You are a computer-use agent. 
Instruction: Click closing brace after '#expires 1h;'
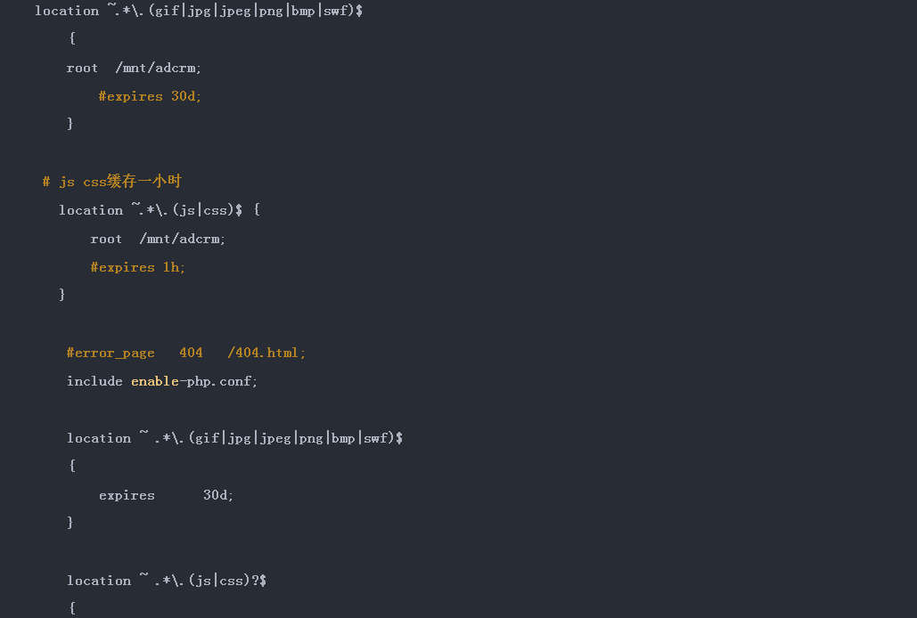coord(61,295)
